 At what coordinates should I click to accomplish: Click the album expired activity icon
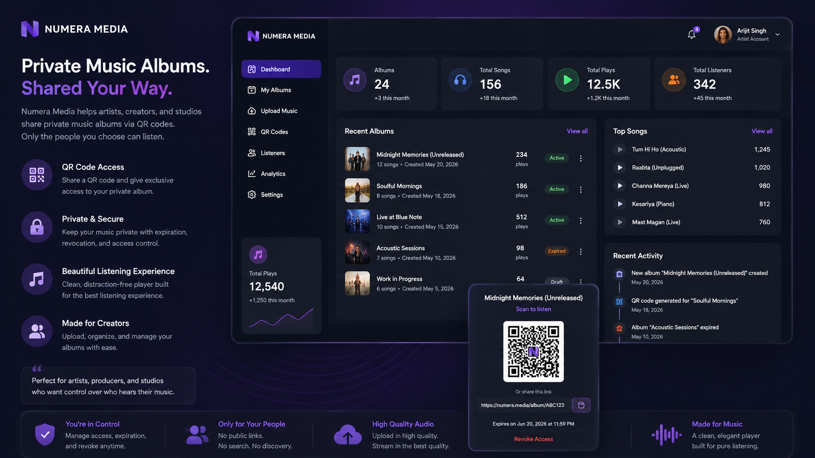619,329
